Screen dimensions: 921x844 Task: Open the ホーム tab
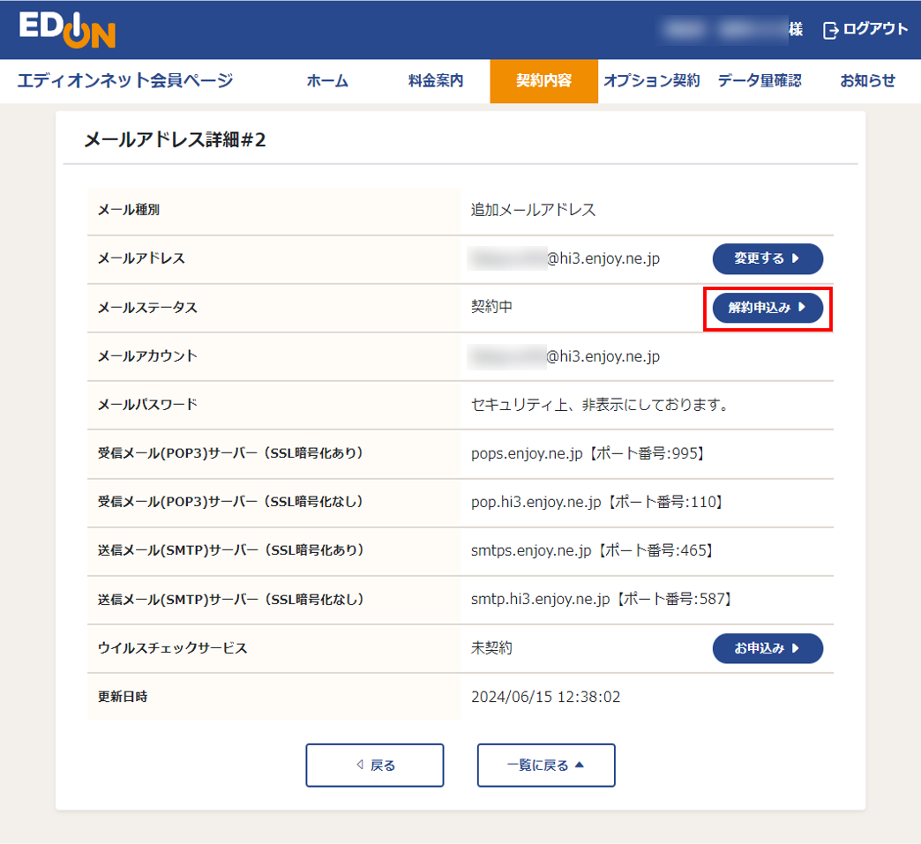327,81
